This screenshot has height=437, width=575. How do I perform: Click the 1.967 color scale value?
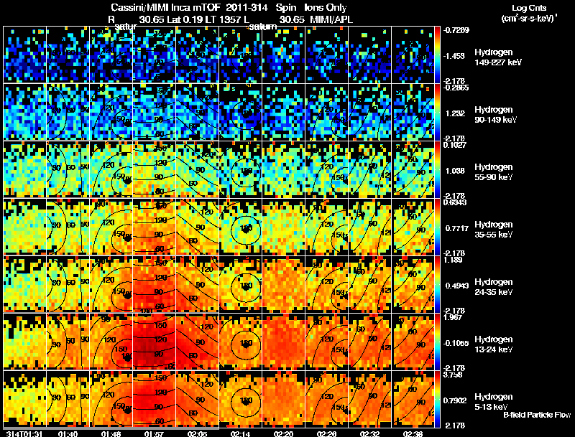point(453,317)
